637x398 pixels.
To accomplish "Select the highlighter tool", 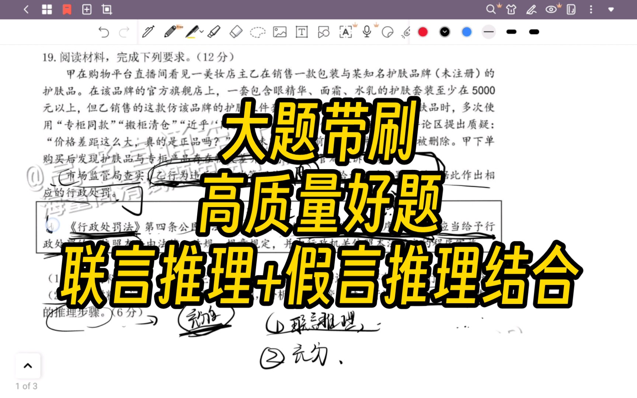I will click(214, 32).
